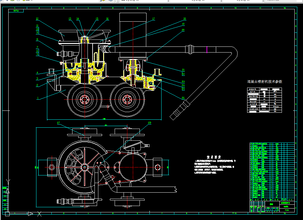Select part balloon number 22
303x220 pixels.
(x=183, y=74)
